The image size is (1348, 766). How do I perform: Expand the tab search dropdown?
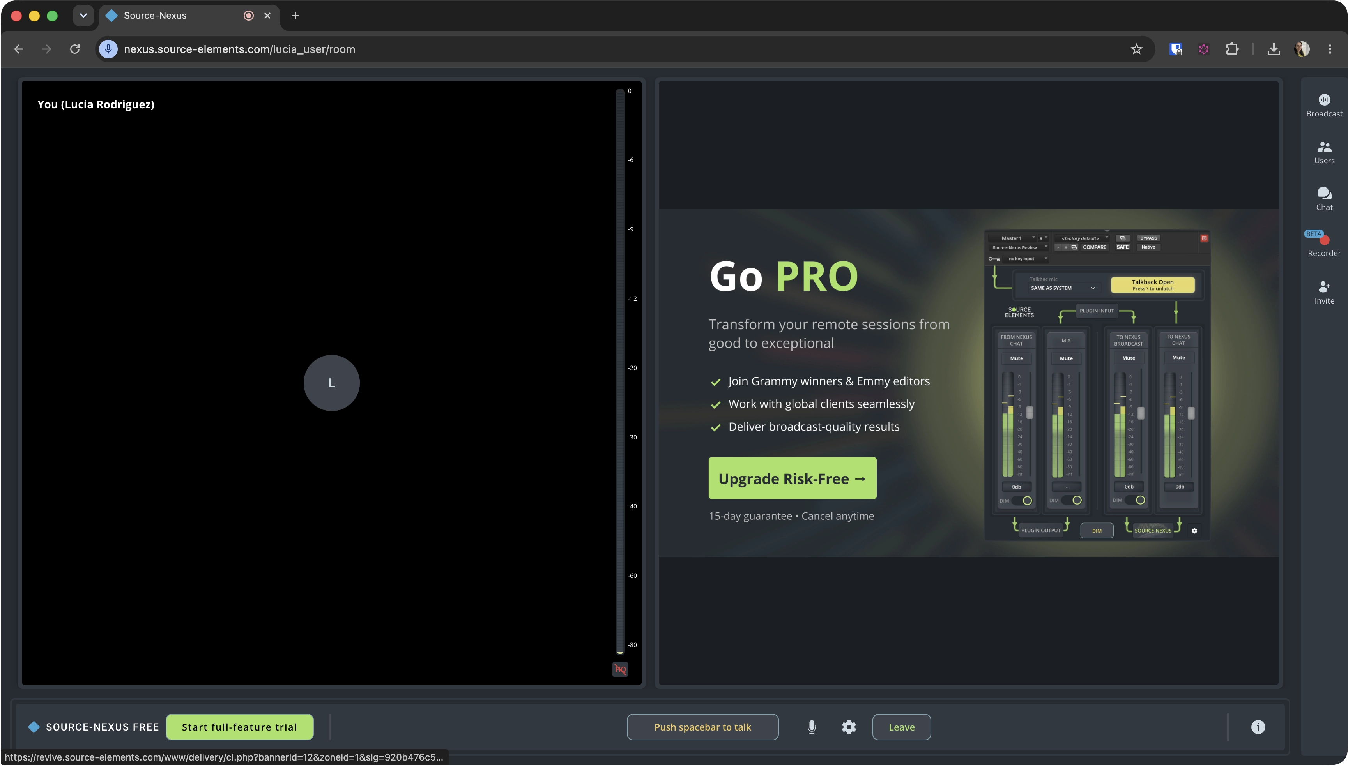pos(83,15)
